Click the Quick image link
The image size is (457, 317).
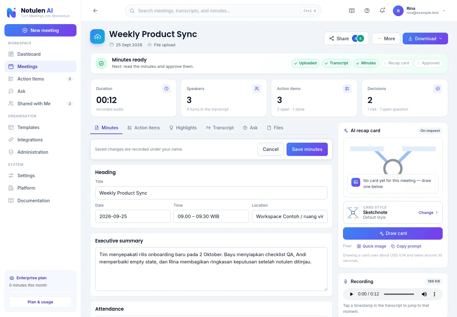tap(371, 246)
